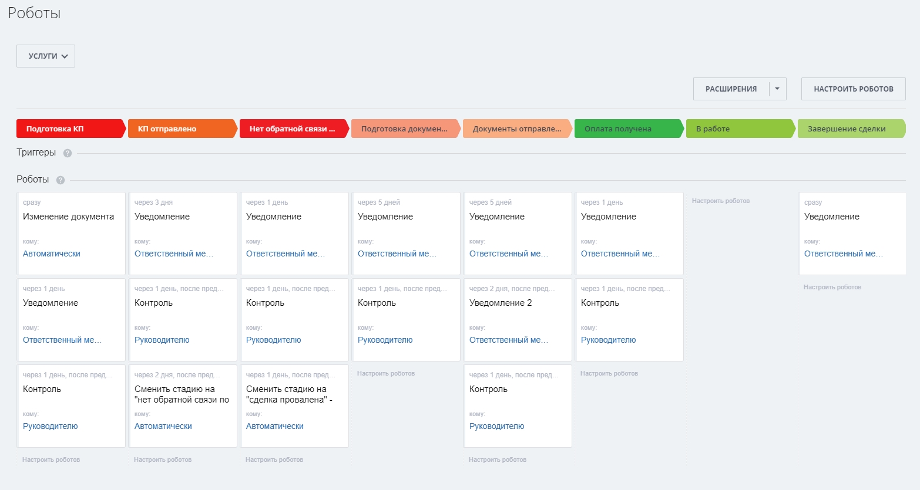Screen dimensions: 920x490
Task: Open the Услуги dropdown
Action: (x=46, y=56)
